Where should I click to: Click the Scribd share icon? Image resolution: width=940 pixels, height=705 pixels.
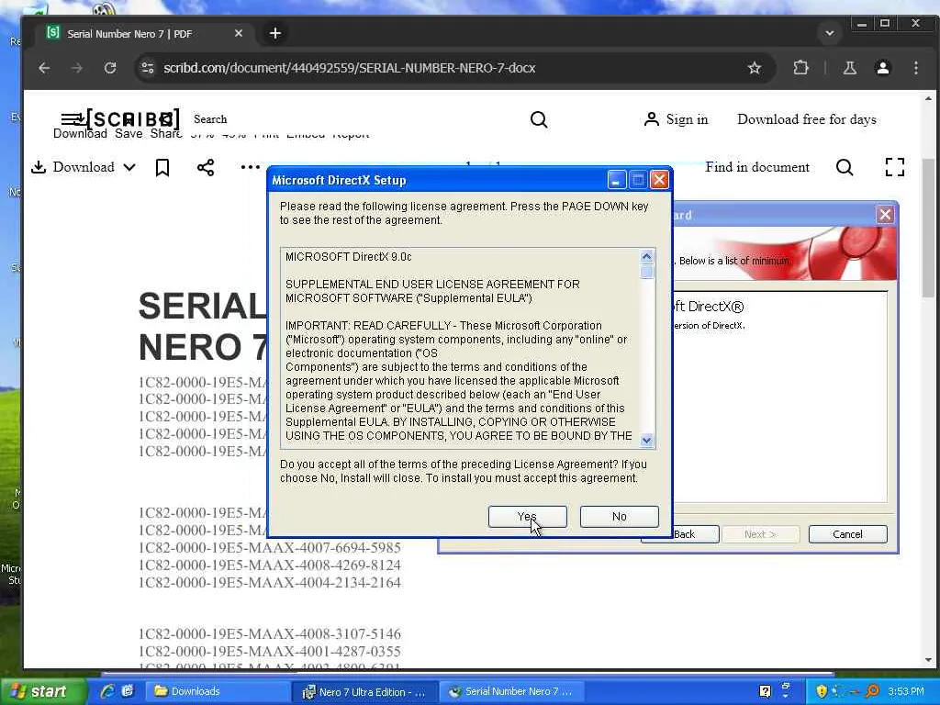coord(206,168)
